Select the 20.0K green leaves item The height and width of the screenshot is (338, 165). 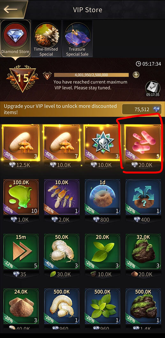click(102, 252)
